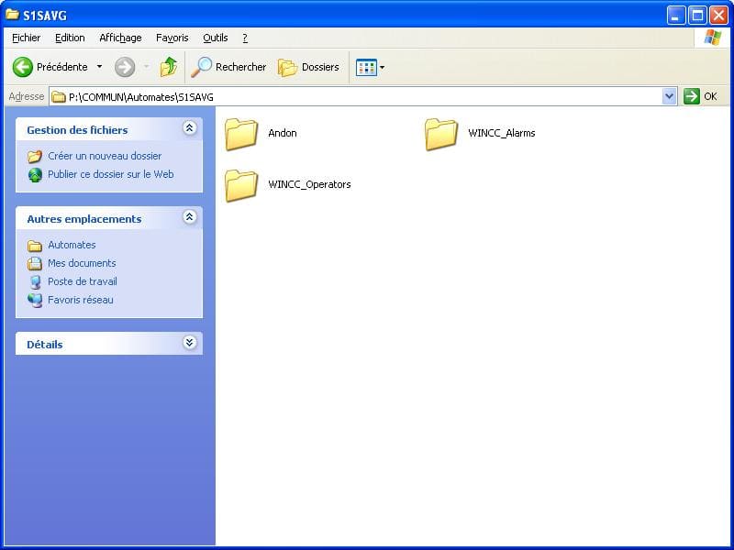Open the Andon folder icon
The height and width of the screenshot is (550, 734).
tap(241, 134)
